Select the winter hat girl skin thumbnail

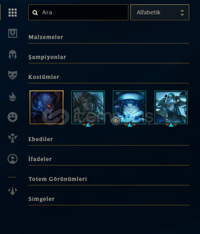pos(130,107)
